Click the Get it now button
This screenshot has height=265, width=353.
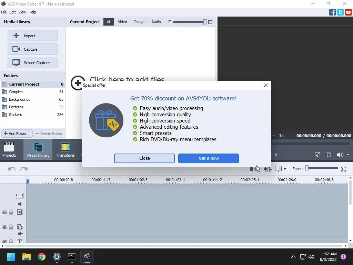click(x=209, y=158)
